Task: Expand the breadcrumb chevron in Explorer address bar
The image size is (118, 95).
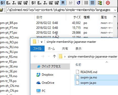Action: 65,57
